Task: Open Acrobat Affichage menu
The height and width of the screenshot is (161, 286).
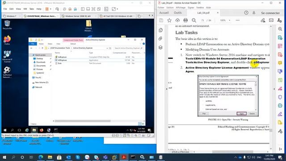Action: pyautogui.click(x=181, y=8)
